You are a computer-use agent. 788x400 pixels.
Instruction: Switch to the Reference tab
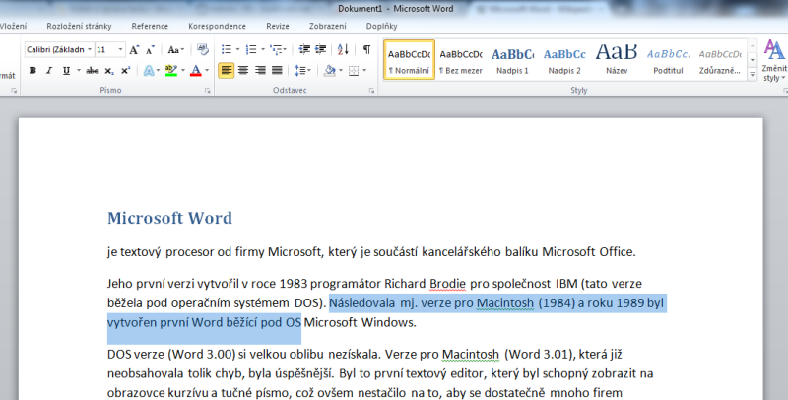150,26
